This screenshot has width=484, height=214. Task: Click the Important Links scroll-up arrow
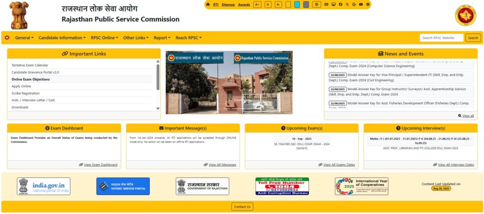click(158, 61)
